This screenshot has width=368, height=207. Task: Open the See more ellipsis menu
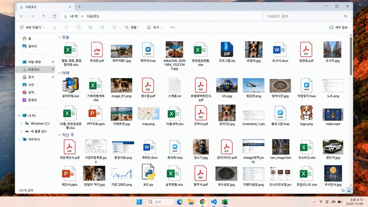point(172,27)
